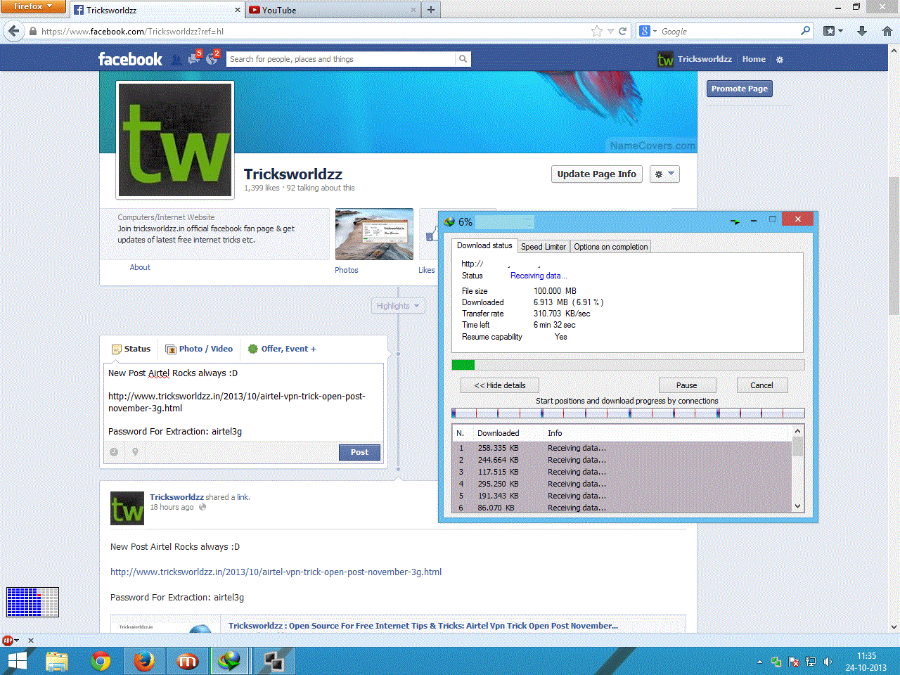The image size is (900, 675).
Task: Choose search engine via Google icon dropdown
Action: click(x=648, y=31)
